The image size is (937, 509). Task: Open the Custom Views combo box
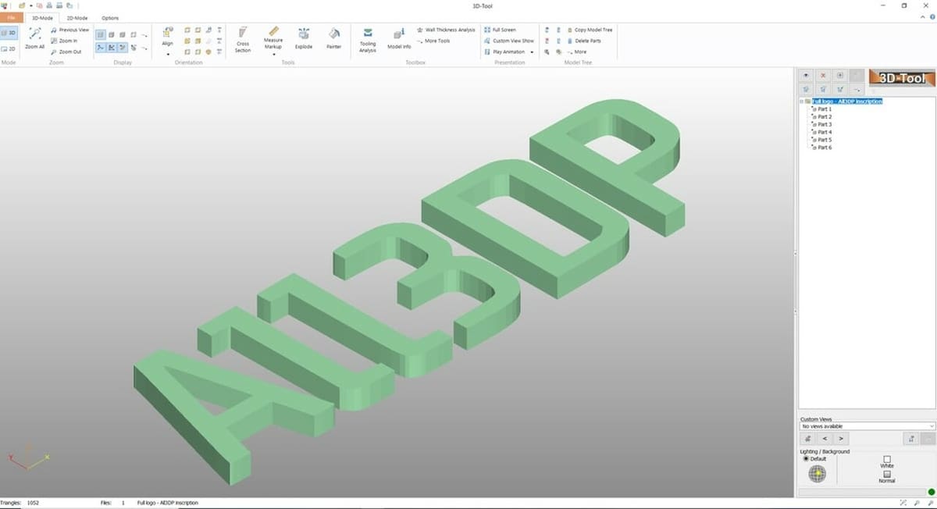point(867,426)
